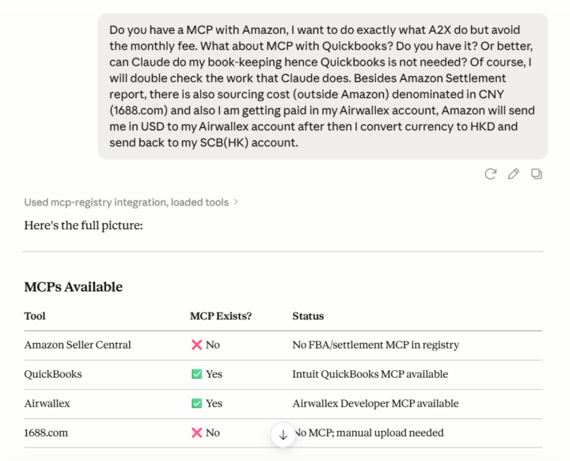Expand 'Used mcp-registry integration, loaded tools' details

pos(131,202)
